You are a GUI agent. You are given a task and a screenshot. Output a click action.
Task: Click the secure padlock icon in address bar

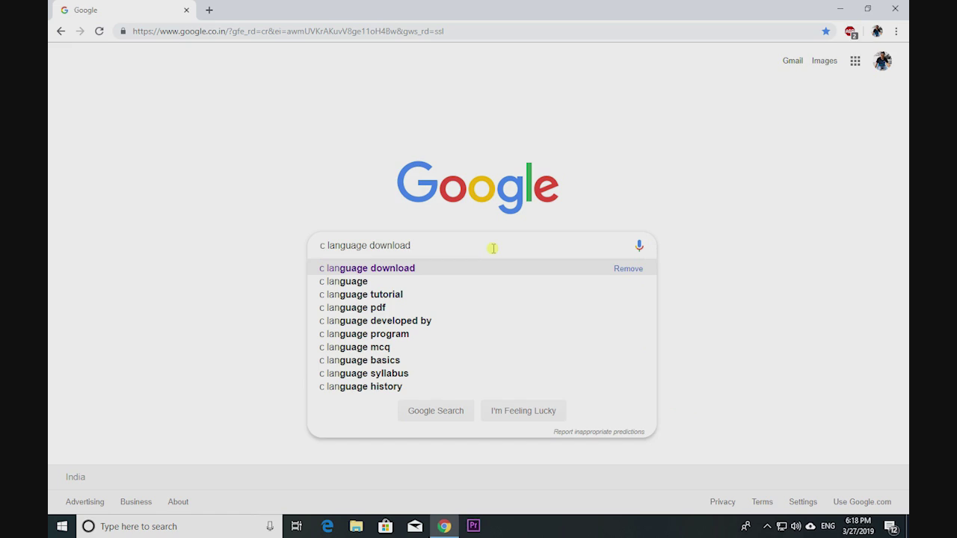point(123,31)
